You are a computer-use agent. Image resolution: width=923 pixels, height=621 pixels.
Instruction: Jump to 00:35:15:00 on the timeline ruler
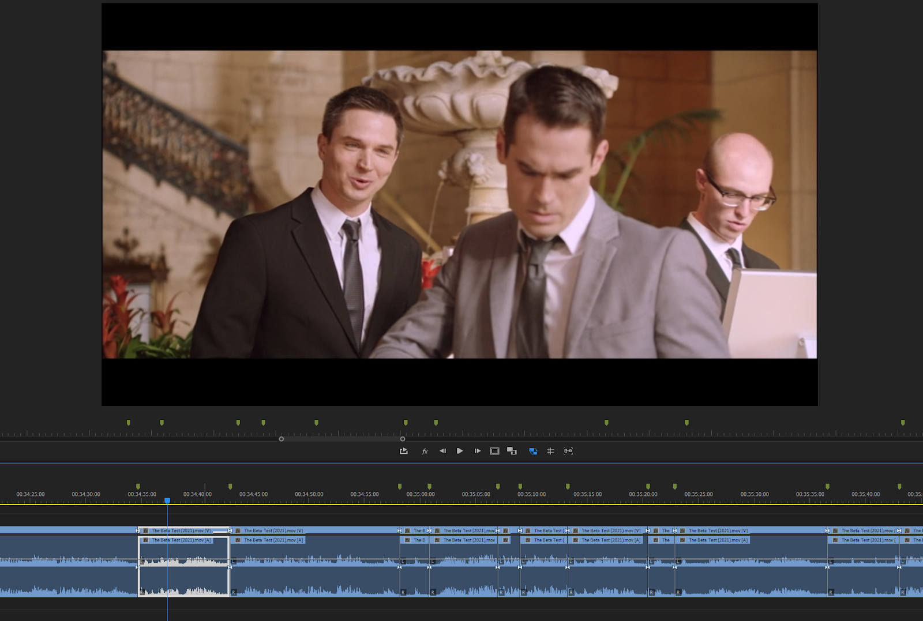tap(588, 494)
